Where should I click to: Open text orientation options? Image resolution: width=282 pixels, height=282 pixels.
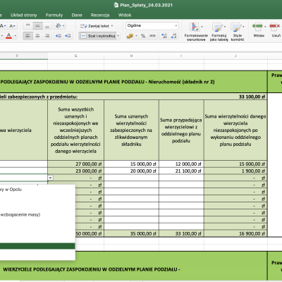click(59, 26)
